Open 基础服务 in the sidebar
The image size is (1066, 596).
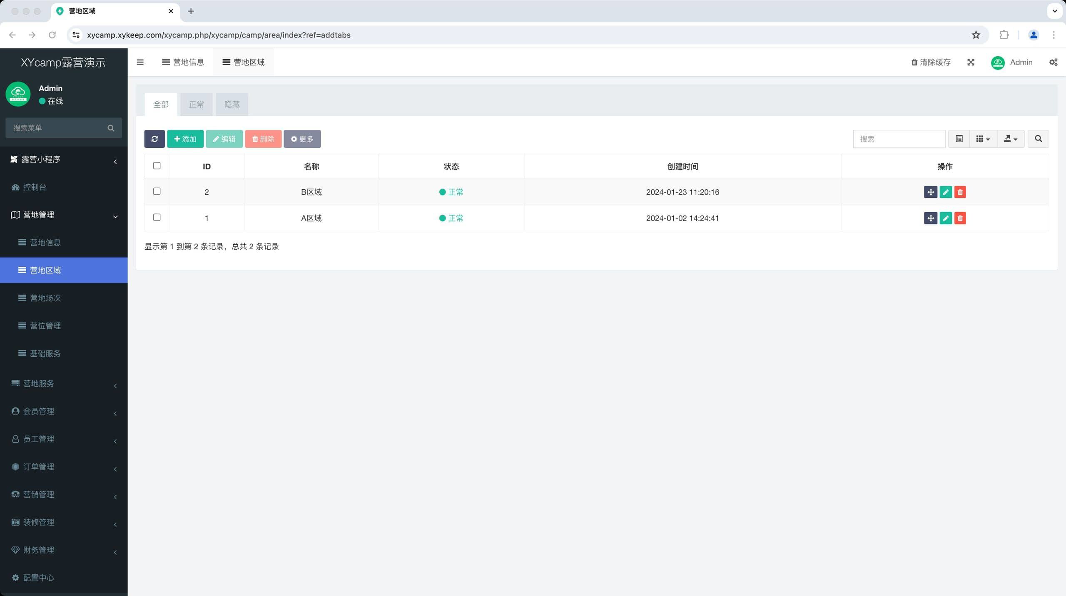click(x=64, y=353)
